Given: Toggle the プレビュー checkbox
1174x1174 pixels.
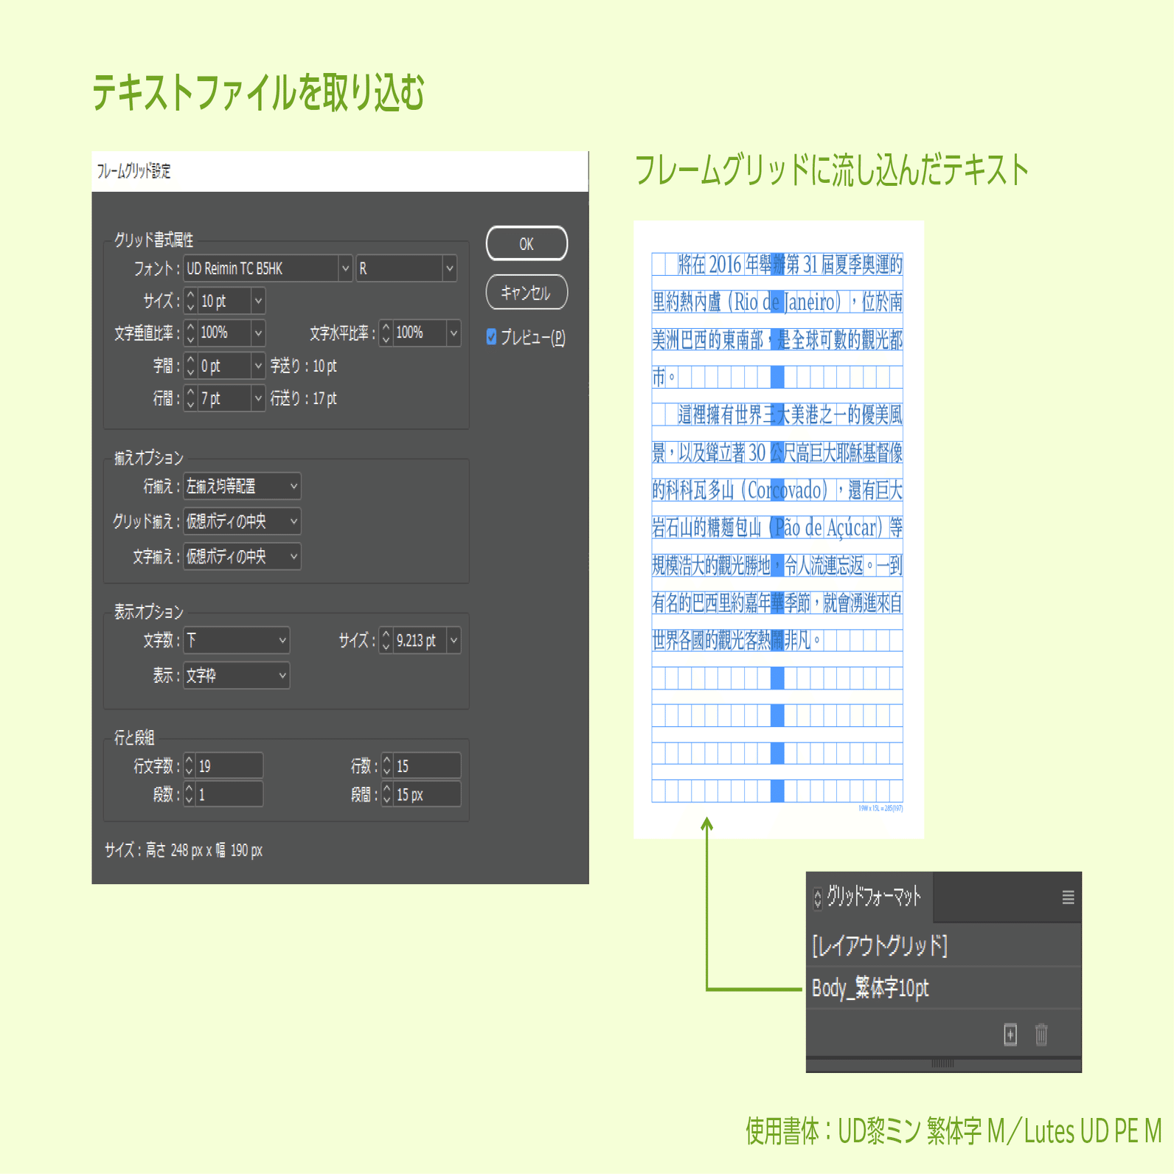Looking at the screenshot, I should (492, 337).
